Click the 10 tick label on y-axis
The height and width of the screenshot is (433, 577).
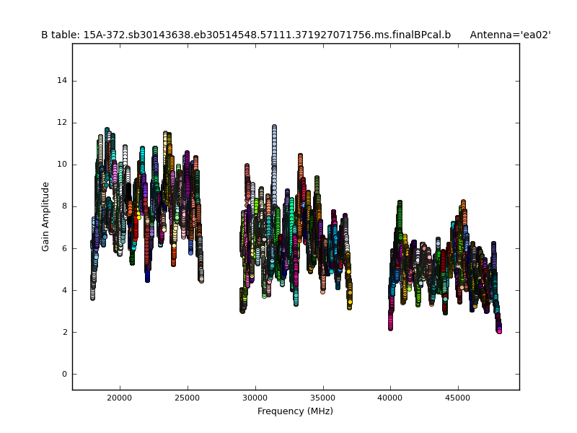63,165
